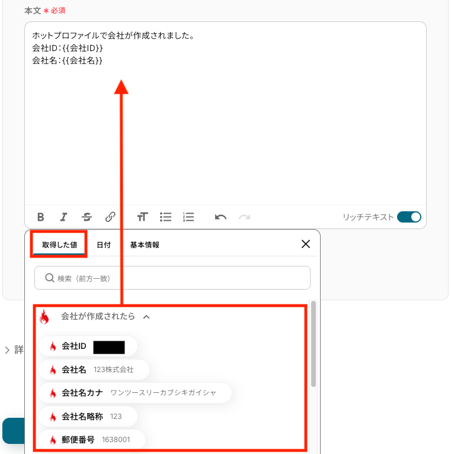451x454 pixels.
Task: Collapse the 会社が作成されたら section
Action: (x=146, y=317)
